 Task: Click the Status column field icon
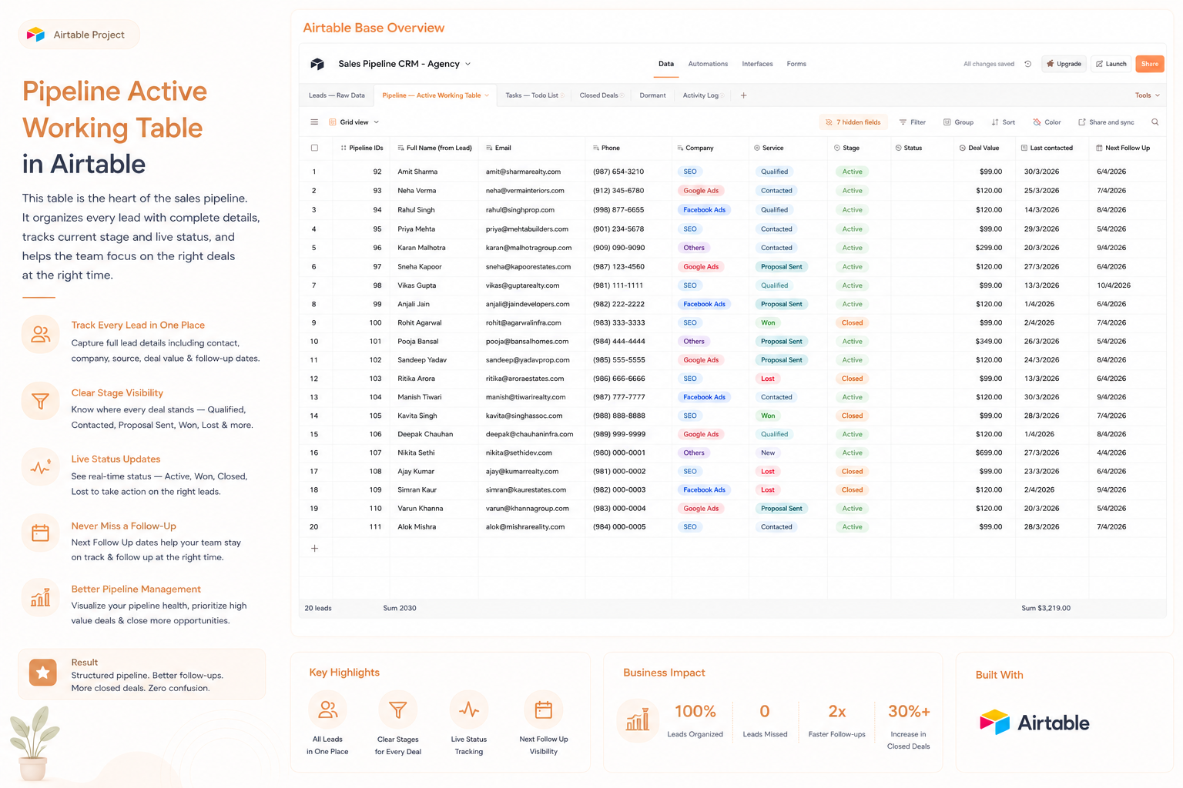pyautogui.click(x=899, y=148)
